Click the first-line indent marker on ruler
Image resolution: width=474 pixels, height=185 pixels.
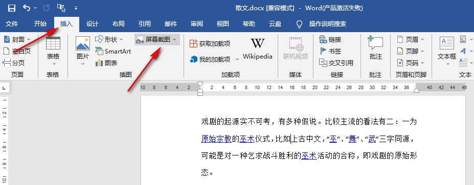[200, 84]
